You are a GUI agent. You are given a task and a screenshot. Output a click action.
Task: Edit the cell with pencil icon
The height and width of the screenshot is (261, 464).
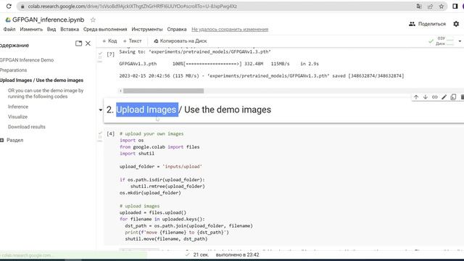coord(444,97)
